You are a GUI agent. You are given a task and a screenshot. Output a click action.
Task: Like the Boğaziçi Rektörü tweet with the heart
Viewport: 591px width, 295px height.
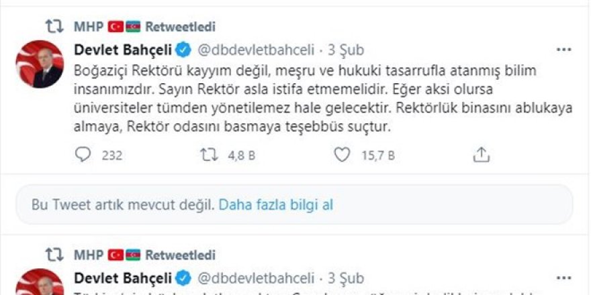click(x=342, y=155)
